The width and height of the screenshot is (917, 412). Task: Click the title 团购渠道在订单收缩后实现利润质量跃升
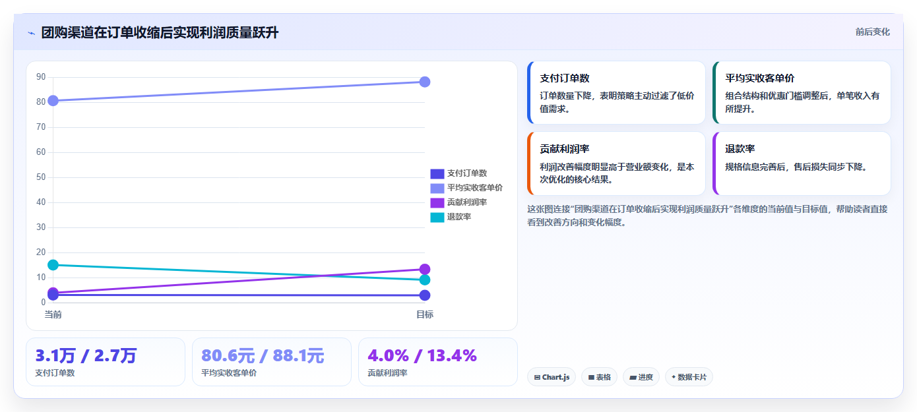click(x=160, y=32)
